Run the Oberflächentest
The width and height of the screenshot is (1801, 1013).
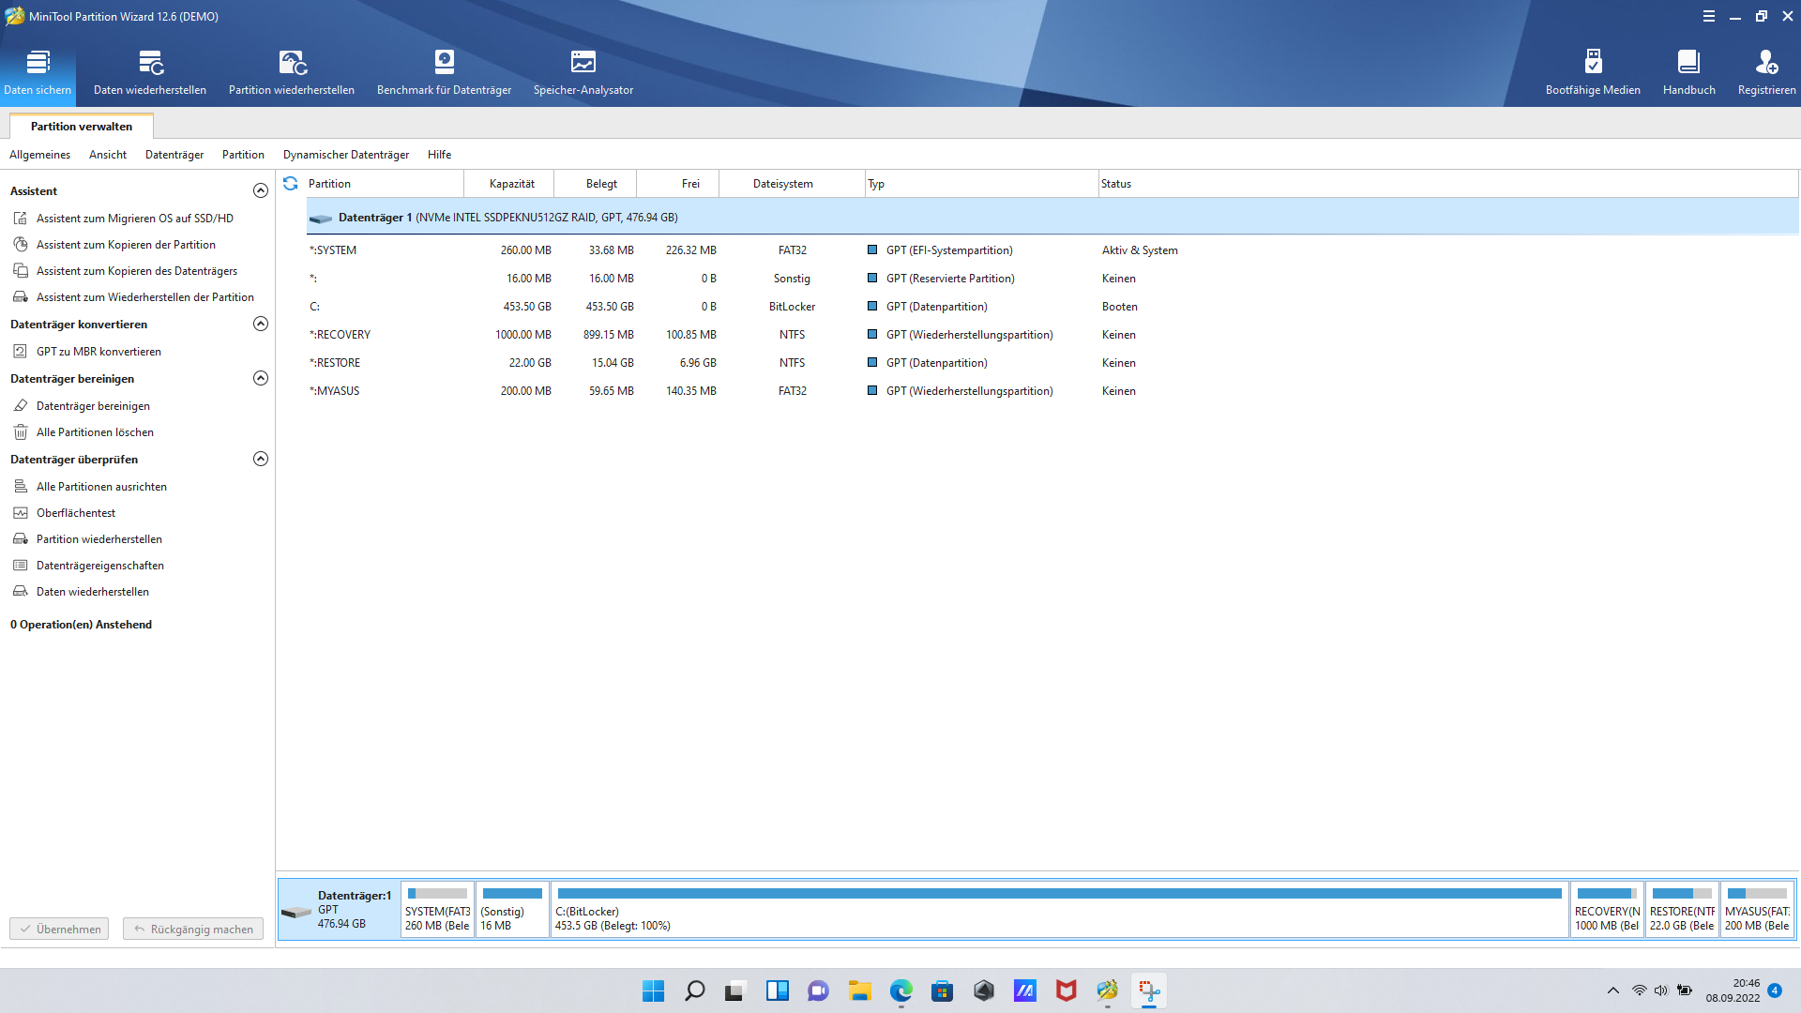(x=76, y=512)
